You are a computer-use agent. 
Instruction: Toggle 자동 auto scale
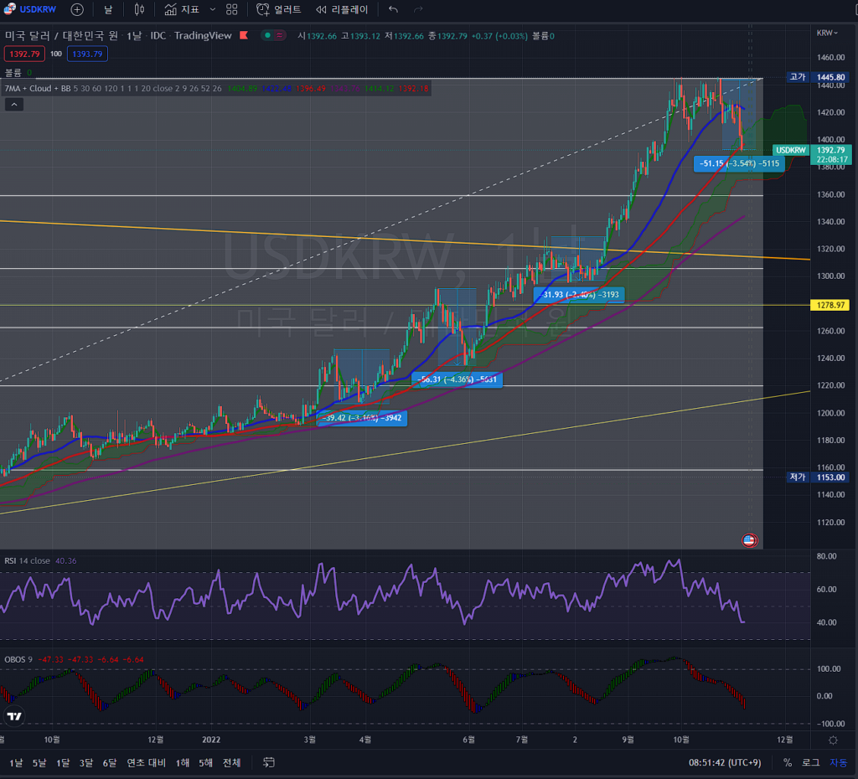839,762
